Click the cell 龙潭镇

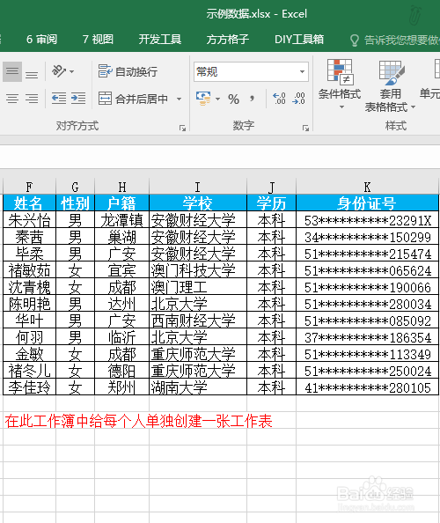(x=122, y=220)
